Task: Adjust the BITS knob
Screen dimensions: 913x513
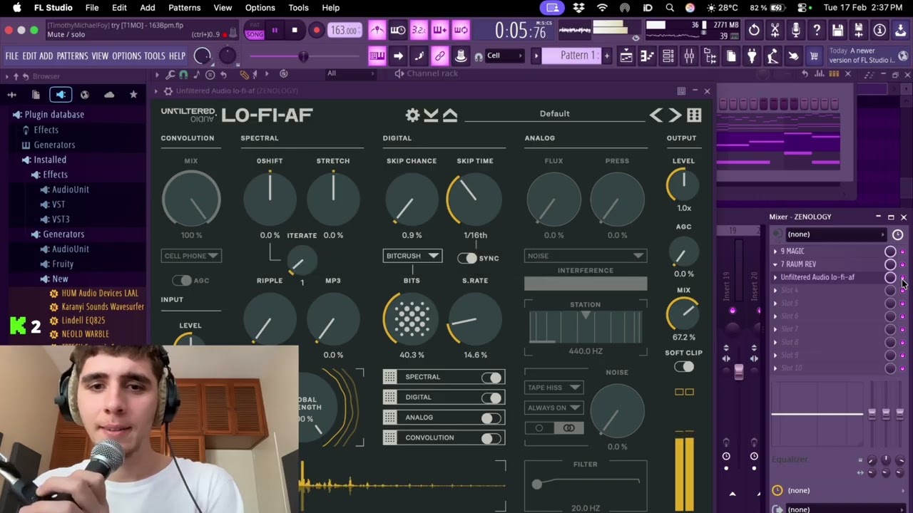Action: tap(412, 318)
